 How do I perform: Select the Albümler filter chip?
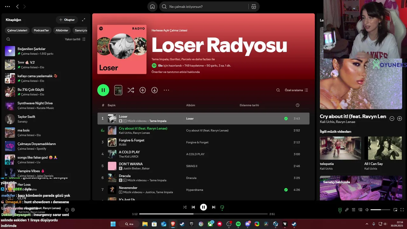(x=62, y=31)
